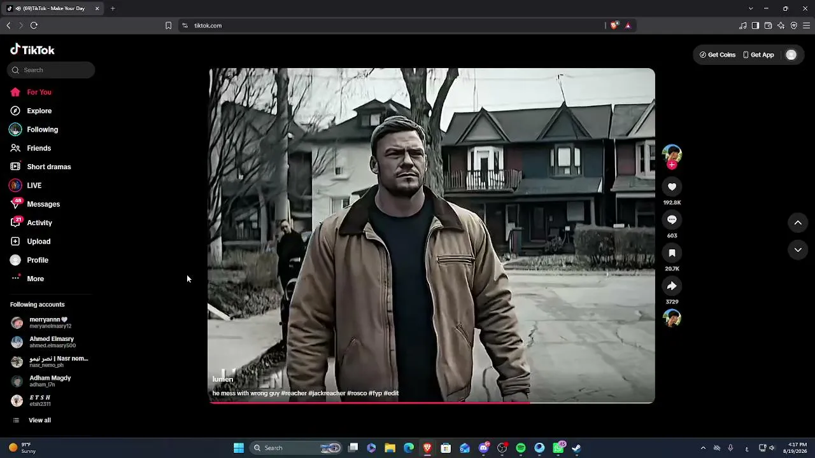Open the Brave Wallet icon
This screenshot has width=815, height=458.
point(768,25)
